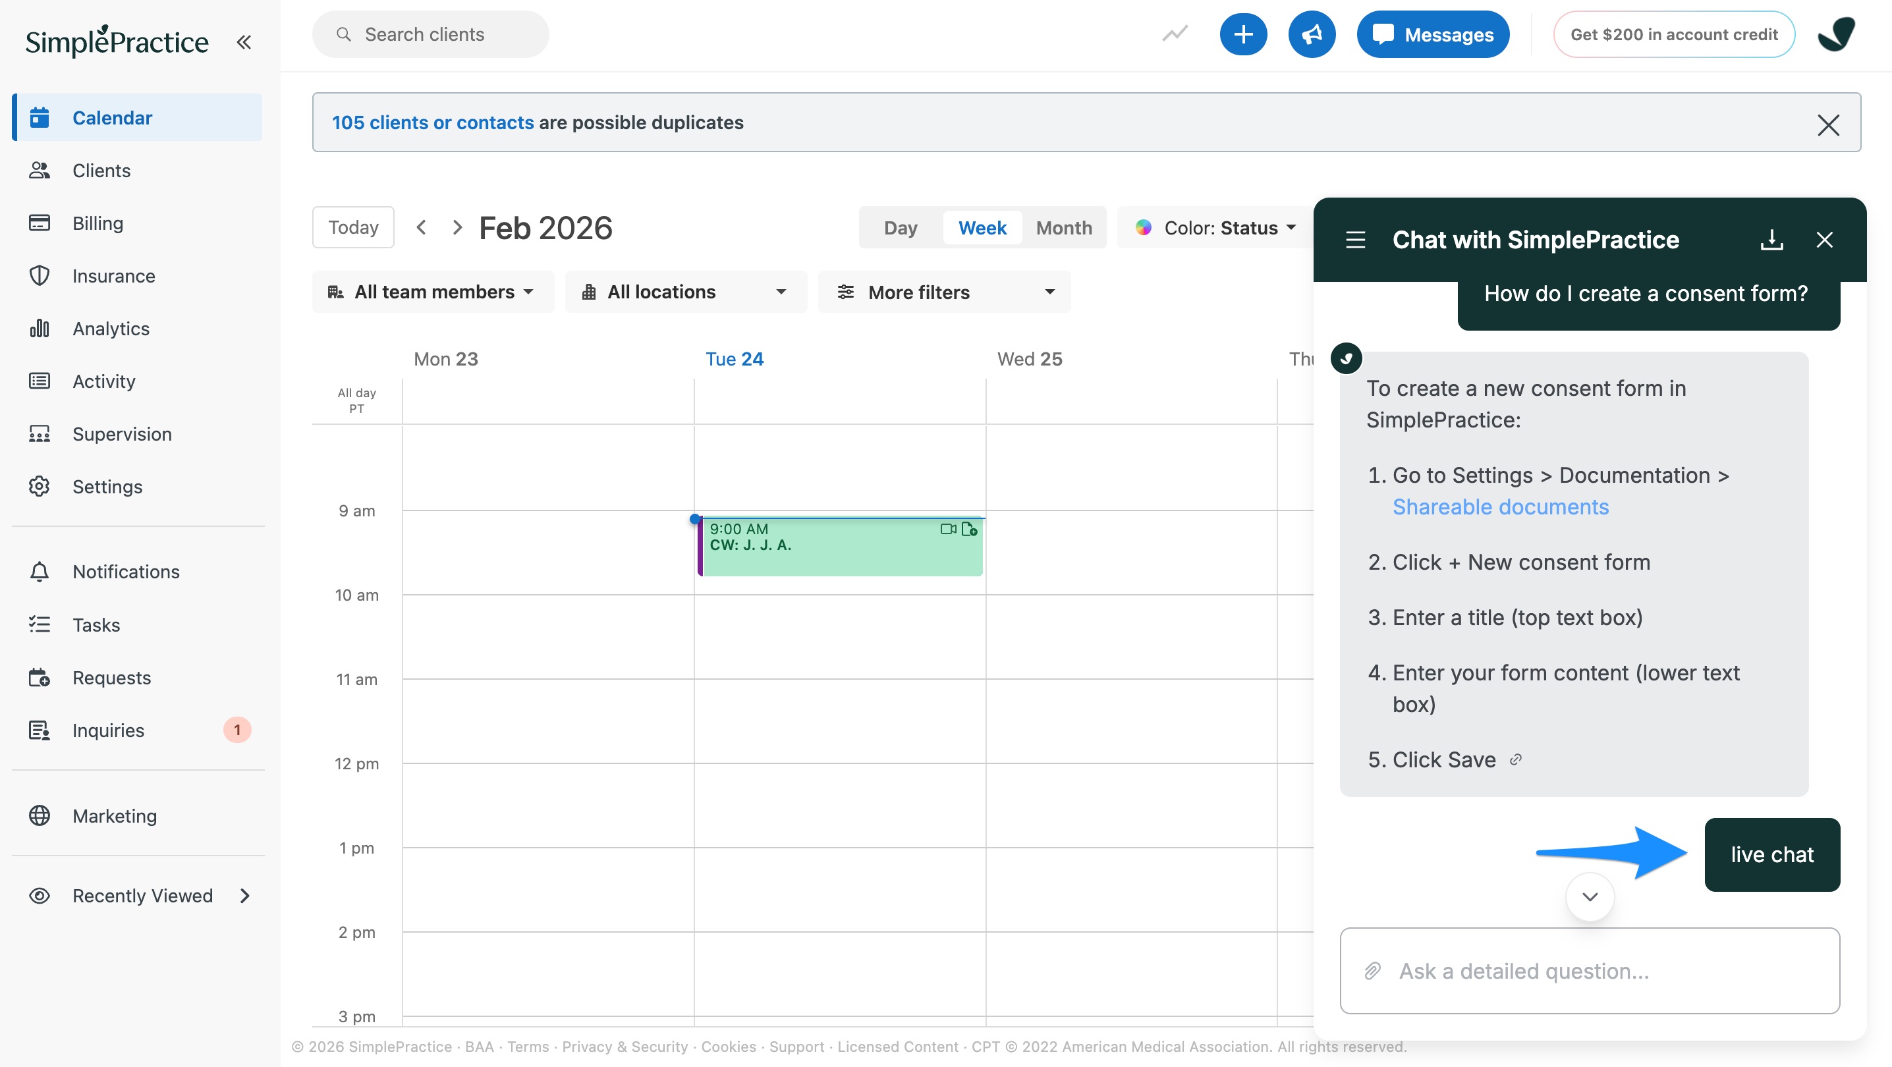
Task: Click the Today button
Action: pyautogui.click(x=353, y=228)
